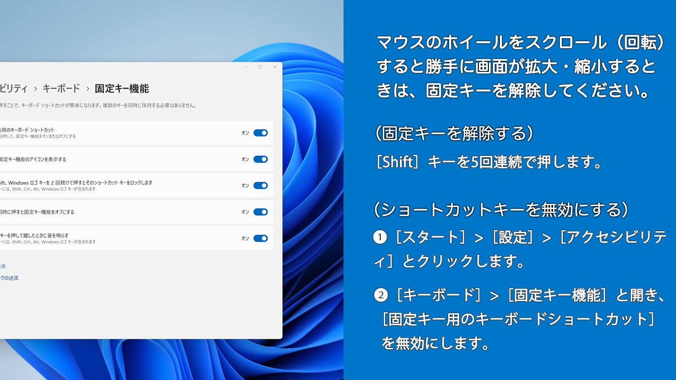This screenshot has width=676, height=380.
Task: Click the chevron before 固定キー機能 in breadcrumb
Action: pos(88,89)
